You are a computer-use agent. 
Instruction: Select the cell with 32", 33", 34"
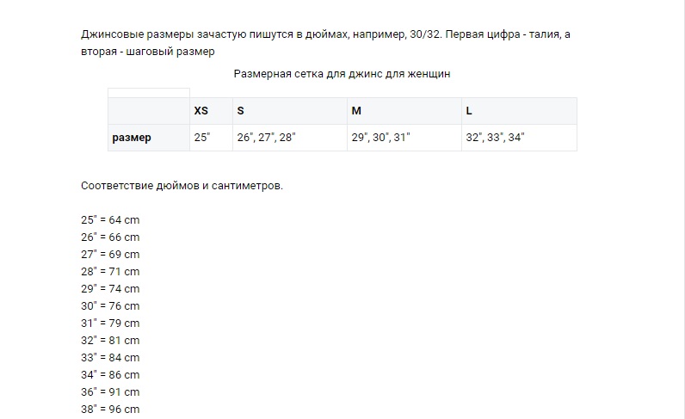(x=518, y=138)
